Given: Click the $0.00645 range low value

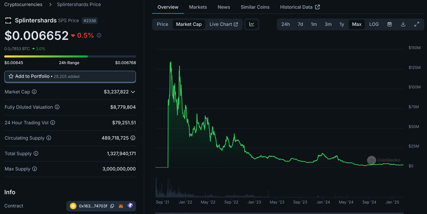Looking at the screenshot, I should 14,63.
